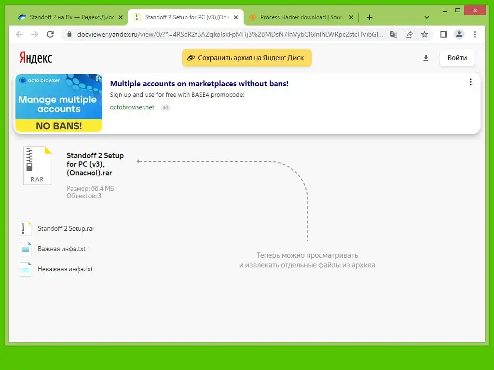Click the padlock site info icon
The height and width of the screenshot is (370, 494).
(69, 34)
